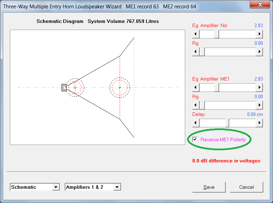
Task: Click Eg Amplifier Nd value 2.83
Action: [258, 26]
